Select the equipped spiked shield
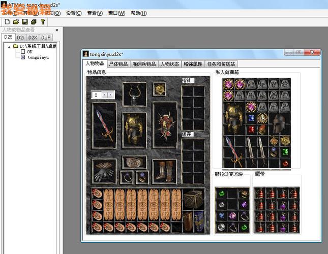The image size is (328, 254). 165,125
